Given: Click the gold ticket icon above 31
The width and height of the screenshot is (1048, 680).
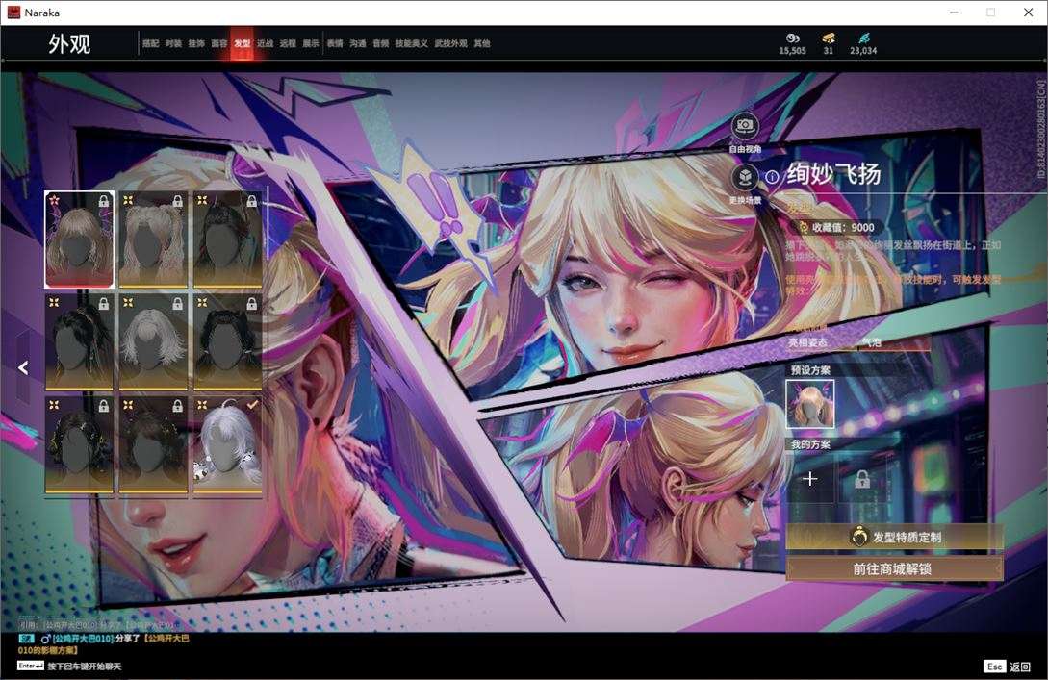Looking at the screenshot, I should pos(829,38).
